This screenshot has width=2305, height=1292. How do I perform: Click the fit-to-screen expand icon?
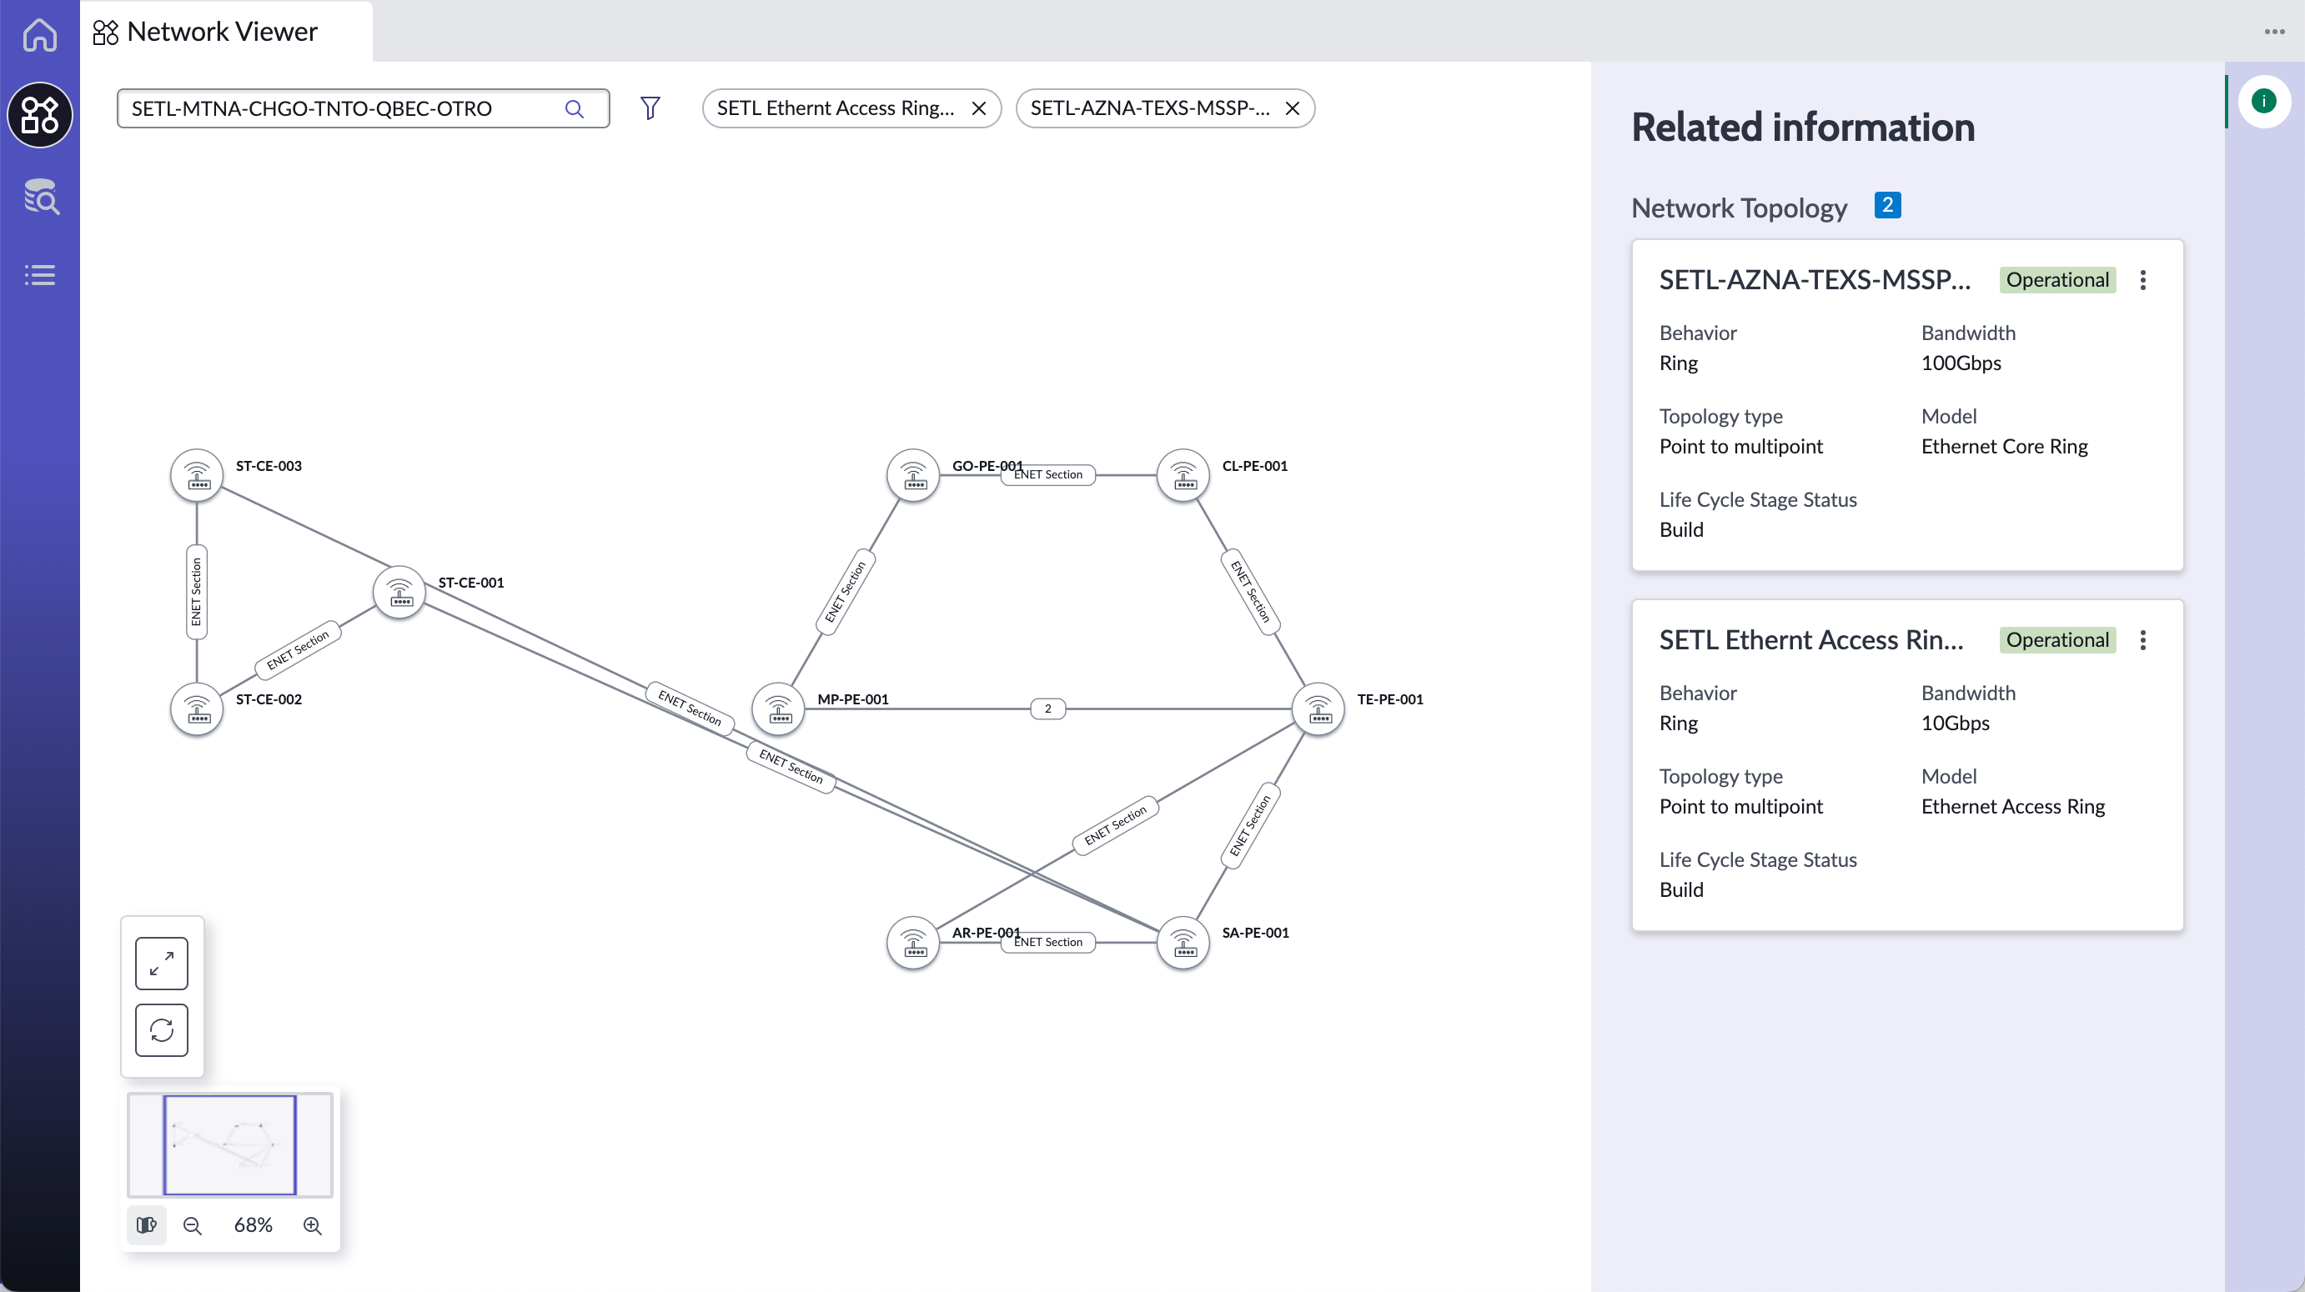coord(162,963)
